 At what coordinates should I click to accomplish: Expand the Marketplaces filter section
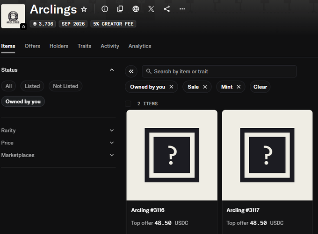pos(58,155)
